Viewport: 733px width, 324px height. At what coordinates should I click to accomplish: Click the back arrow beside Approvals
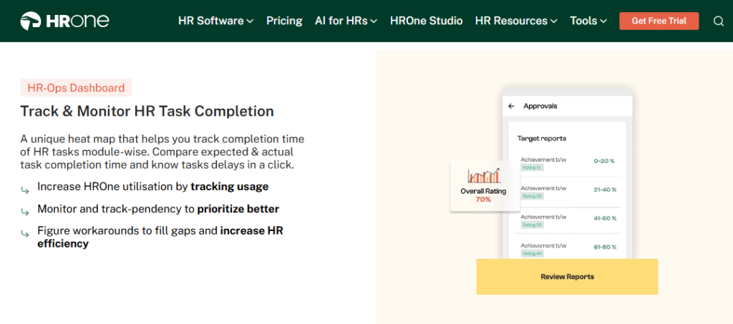pyautogui.click(x=511, y=106)
